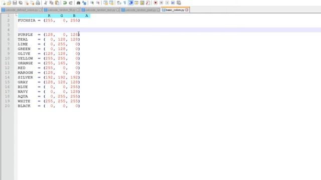Image resolution: width=321 pixels, height=180 pixels.
Task: Click the word BLUE in the code
Action: coord(23,86)
